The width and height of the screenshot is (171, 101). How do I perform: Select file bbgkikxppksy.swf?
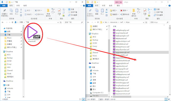click(x=121, y=77)
